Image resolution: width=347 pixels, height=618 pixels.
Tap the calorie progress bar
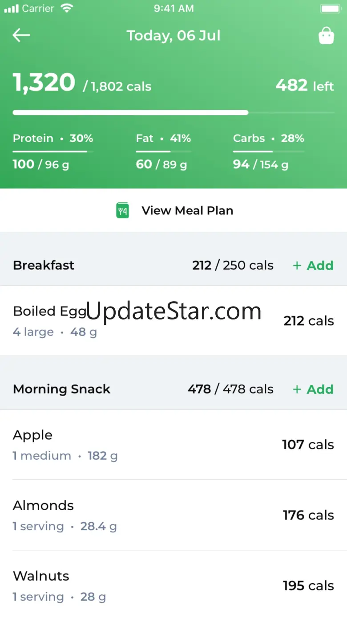tap(173, 113)
